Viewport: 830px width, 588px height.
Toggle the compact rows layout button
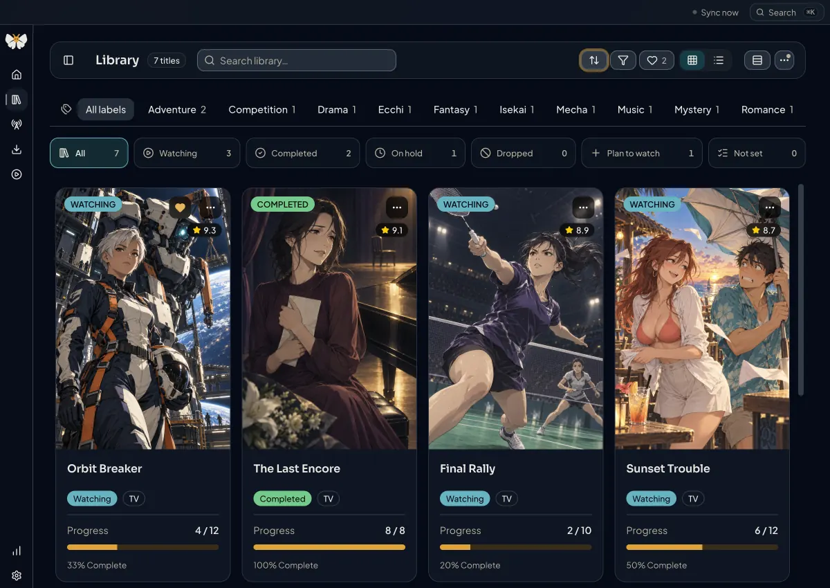coord(757,60)
